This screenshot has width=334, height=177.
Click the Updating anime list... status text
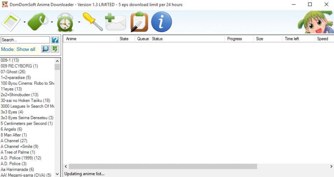coord(84,174)
